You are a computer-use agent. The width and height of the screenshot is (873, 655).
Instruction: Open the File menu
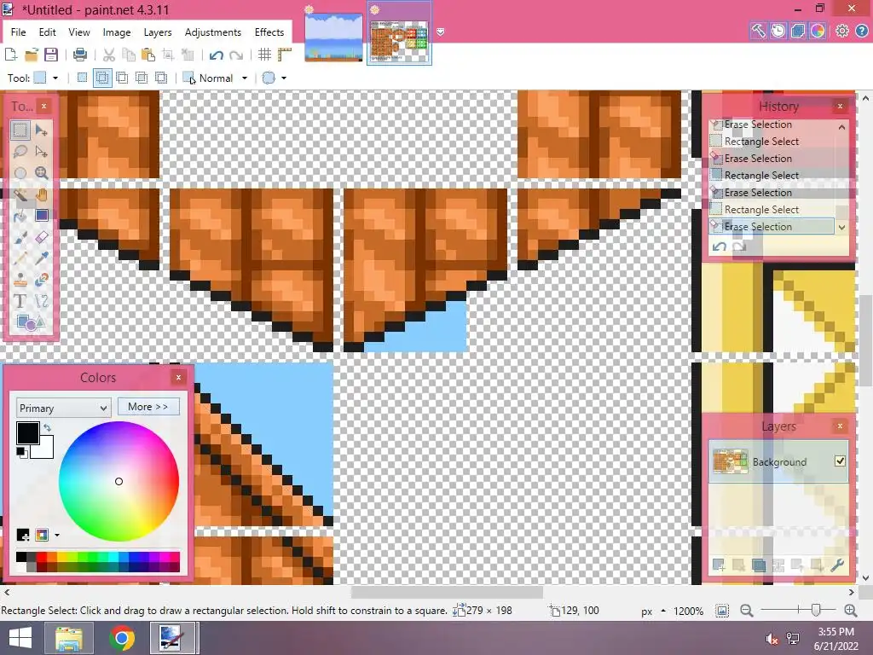[x=19, y=32]
